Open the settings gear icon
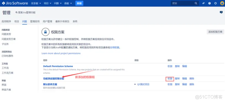The height and width of the screenshot is (102, 225). point(215,3)
